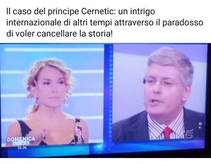Viewport: 211px width, 164px height.
Task: Click the woman's floral dress strap
Action: [79, 130]
